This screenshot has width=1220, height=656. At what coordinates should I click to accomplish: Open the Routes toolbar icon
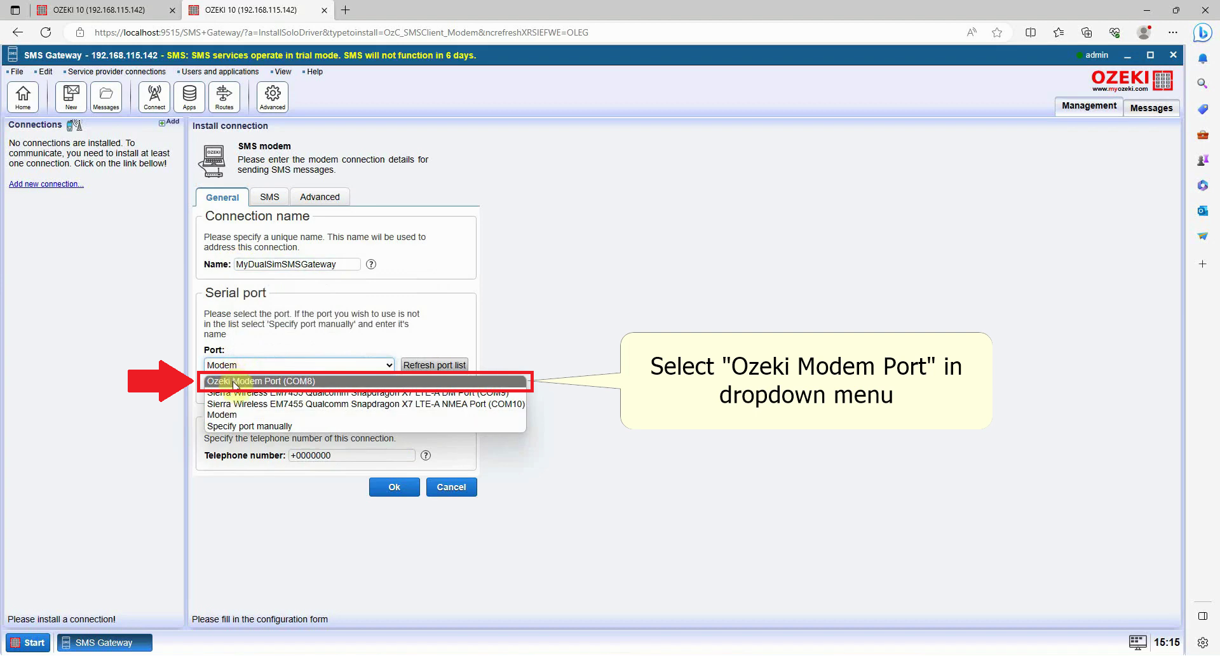pyautogui.click(x=224, y=97)
